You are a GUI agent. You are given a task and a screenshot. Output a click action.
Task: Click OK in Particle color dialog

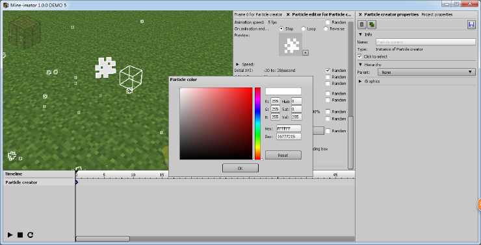point(240,168)
